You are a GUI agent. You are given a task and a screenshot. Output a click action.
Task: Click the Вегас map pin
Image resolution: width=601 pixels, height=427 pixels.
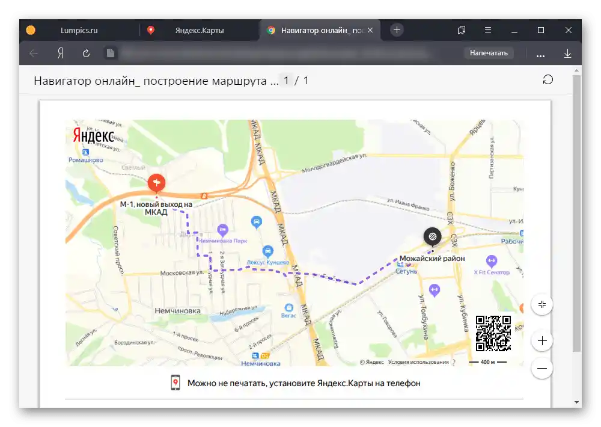click(x=289, y=308)
